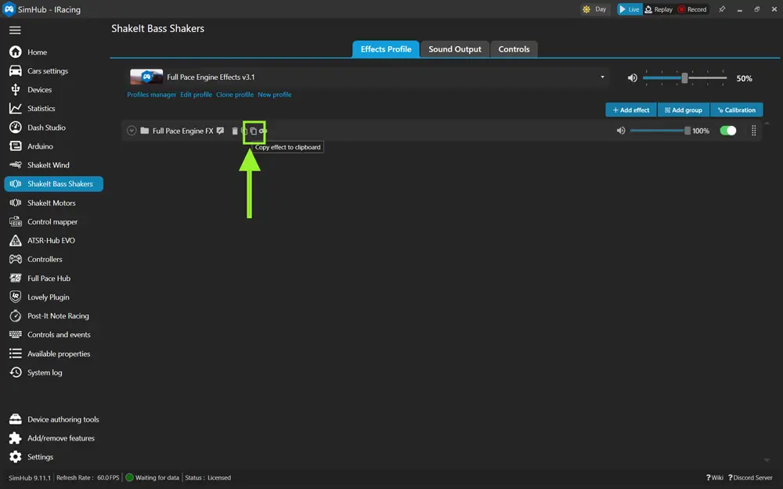Image resolution: width=783 pixels, height=489 pixels.
Task: Click the Record button in the title bar
Action: click(x=692, y=9)
